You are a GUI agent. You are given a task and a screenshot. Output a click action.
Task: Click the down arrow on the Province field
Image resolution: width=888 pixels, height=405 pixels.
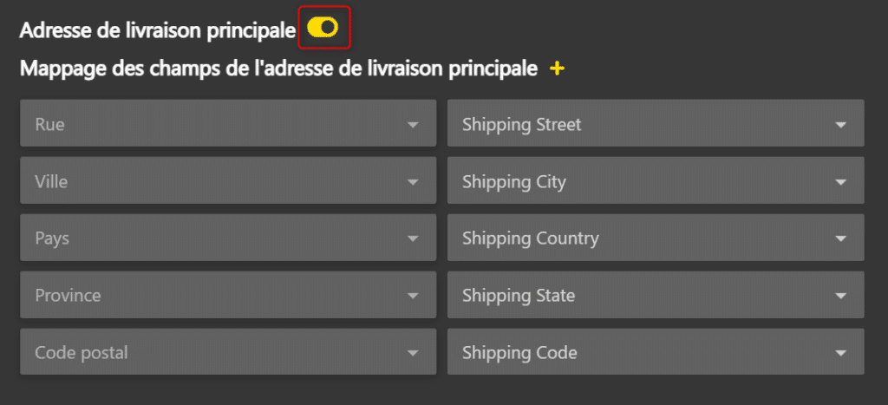[x=413, y=296]
